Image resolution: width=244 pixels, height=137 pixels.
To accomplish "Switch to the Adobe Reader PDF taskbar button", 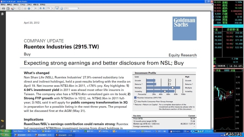I will click(175, 131).
